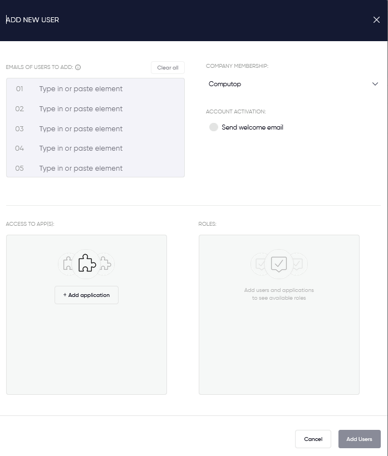Viewport: 388px width, 456px height.
Task: Click the 'Send welcome email' label text
Action: (x=252, y=127)
